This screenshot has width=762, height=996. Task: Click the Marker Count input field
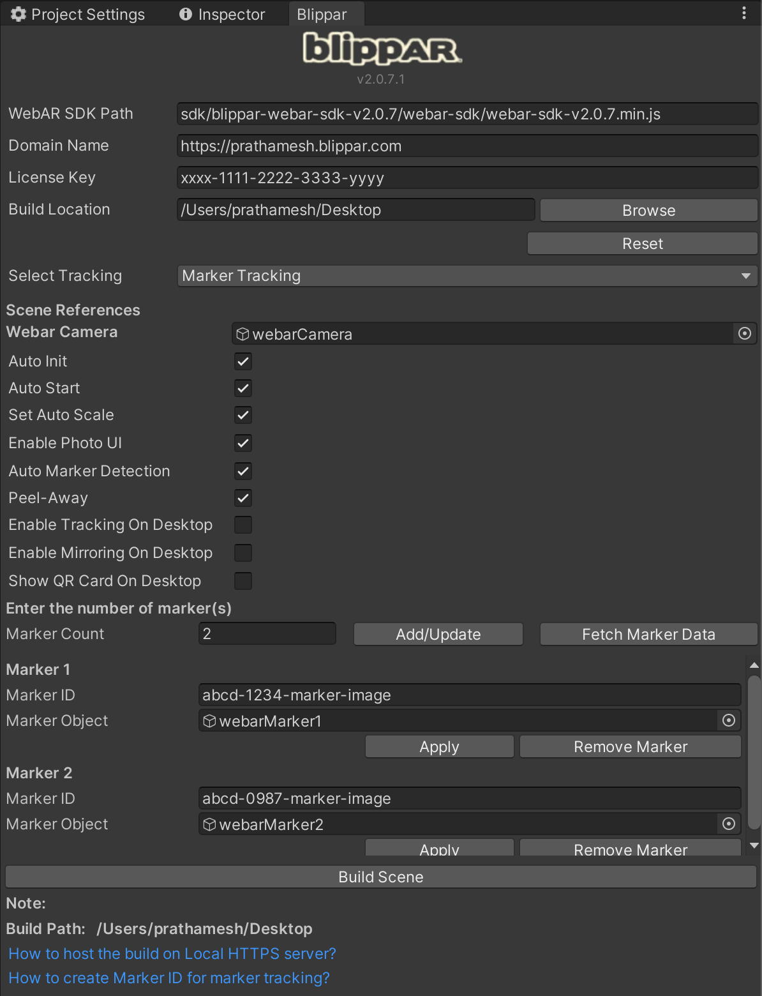(x=267, y=634)
